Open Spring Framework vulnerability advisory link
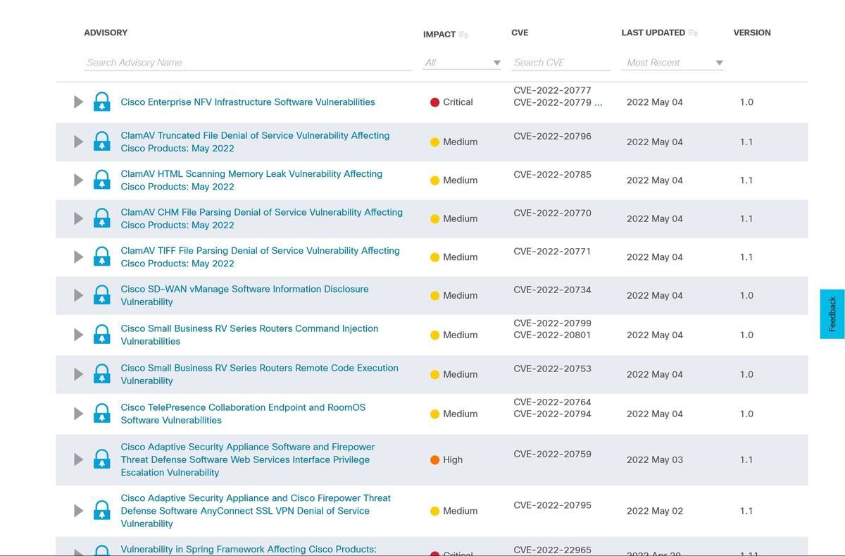Image resolution: width=845 pixels, height=556 pixels. pos(249,550)
